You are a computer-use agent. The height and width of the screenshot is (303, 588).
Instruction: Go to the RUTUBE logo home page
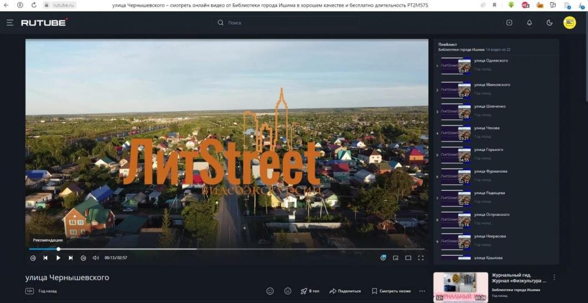coord(44,22)
